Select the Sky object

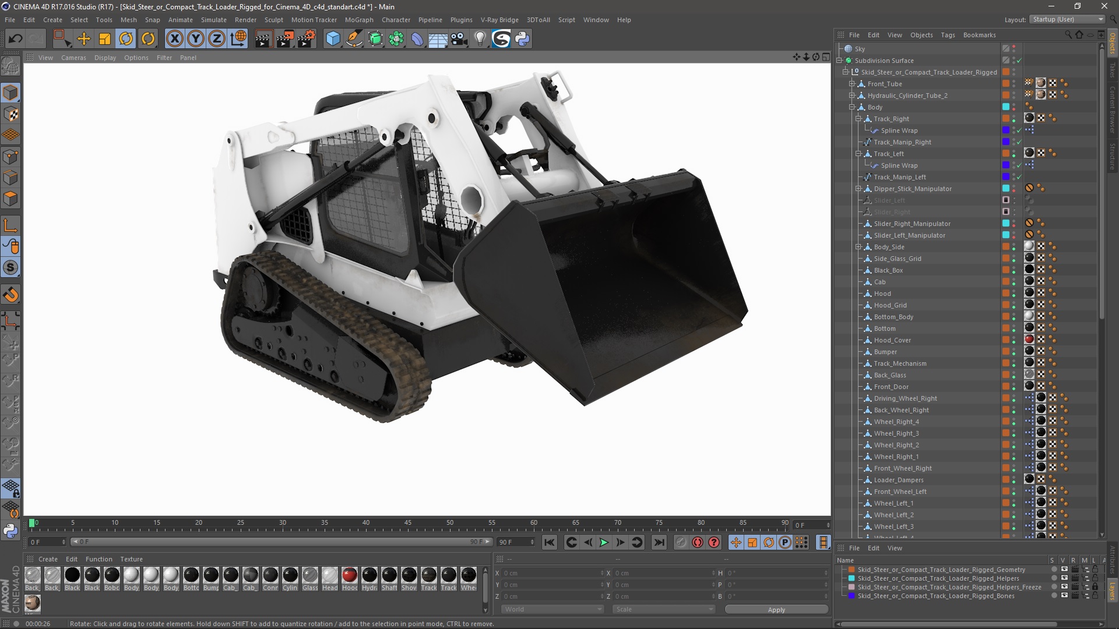pos(860,49)
